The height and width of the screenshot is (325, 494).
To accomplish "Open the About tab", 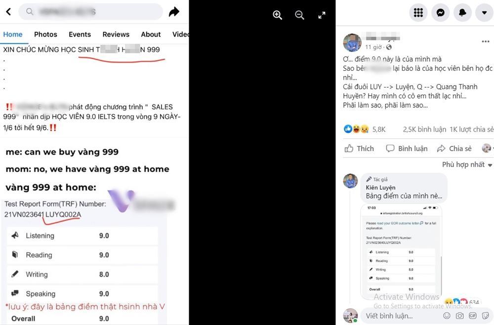I will (x=151, y=35).
